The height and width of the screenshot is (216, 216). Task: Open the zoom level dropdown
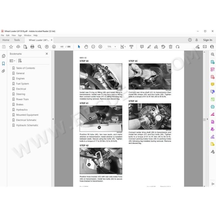pos(115,47)
